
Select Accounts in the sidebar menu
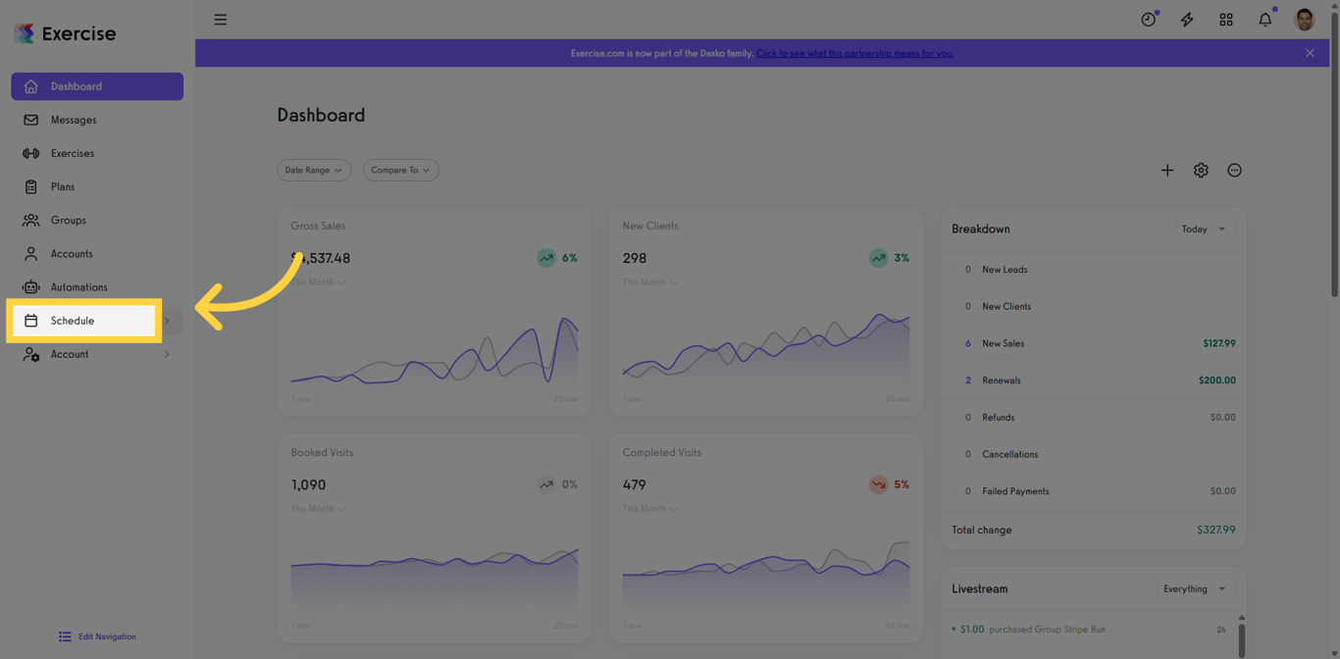pyautogui.click(x=71, y=253)
